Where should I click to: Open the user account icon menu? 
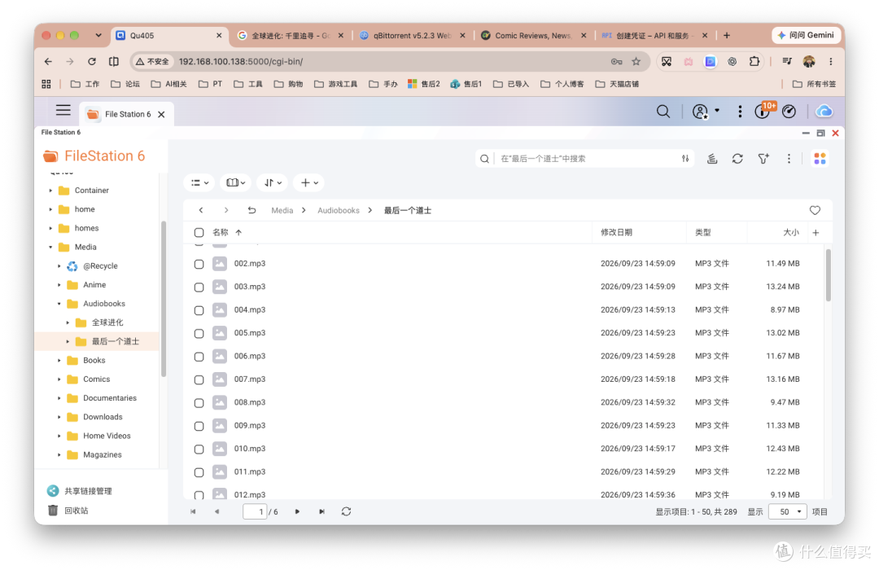point(700,112)
